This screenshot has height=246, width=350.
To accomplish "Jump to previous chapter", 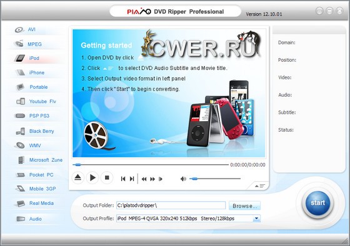I will (x=123, y=179).
